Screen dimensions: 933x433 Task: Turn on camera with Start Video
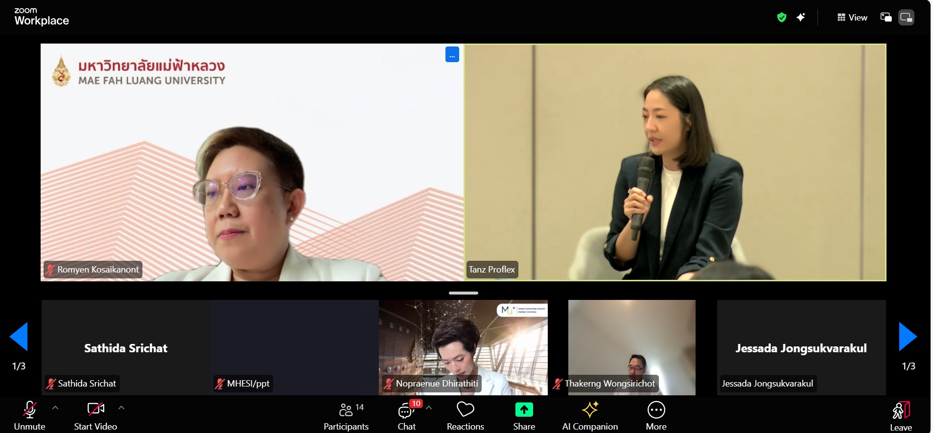(x=95, y=416)
